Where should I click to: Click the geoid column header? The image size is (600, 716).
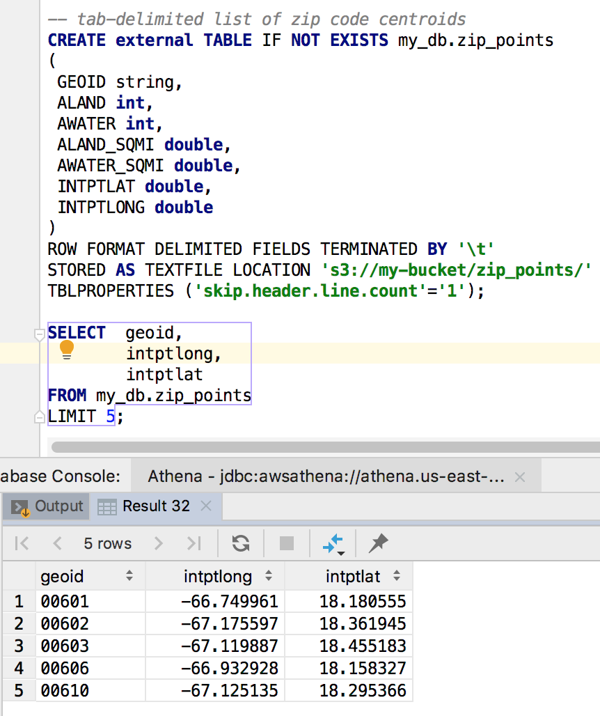pos(90,576)
